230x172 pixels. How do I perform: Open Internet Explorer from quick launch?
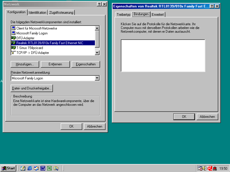click(x=30, y=168)
